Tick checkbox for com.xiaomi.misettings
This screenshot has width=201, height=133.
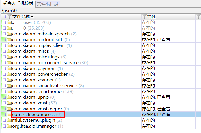click(4, 57)
